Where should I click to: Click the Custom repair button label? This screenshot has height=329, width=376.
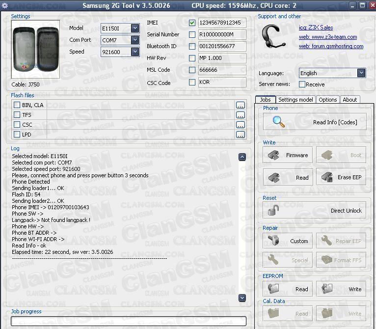point(299,241)
